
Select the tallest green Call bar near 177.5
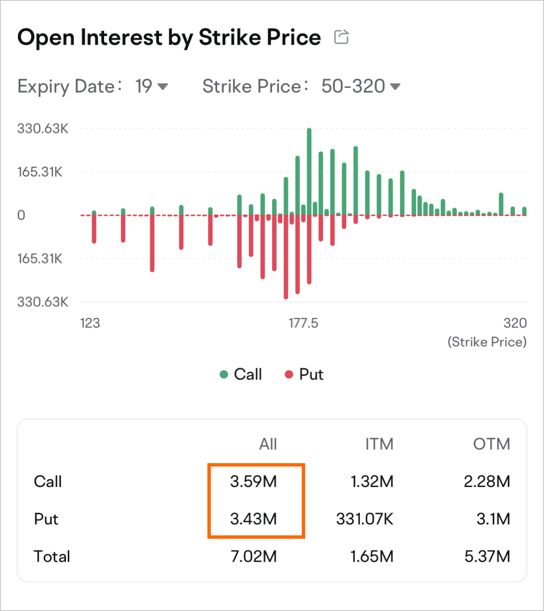[309, 170]
